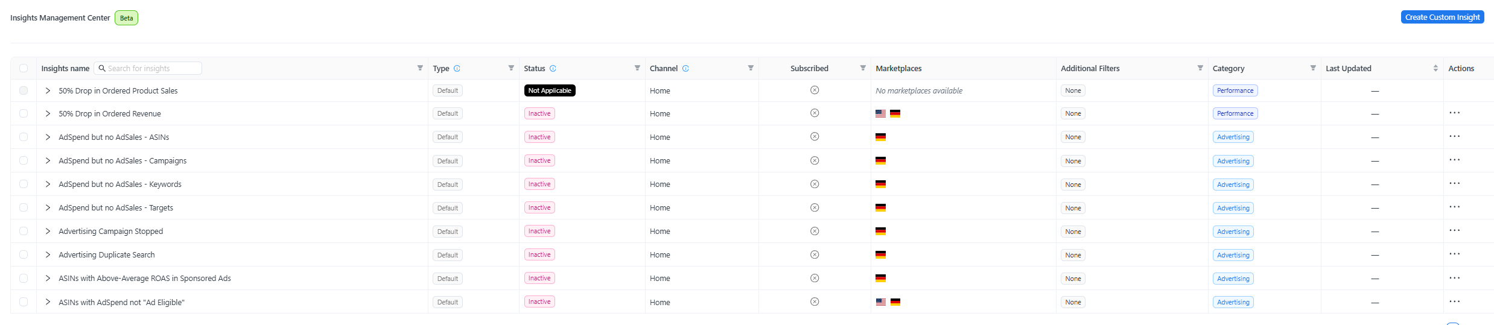Expand Advertising Campaign Stopped row

click(x=48, y=231)
